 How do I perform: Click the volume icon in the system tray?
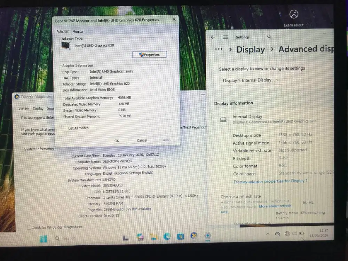coord(295,233)
